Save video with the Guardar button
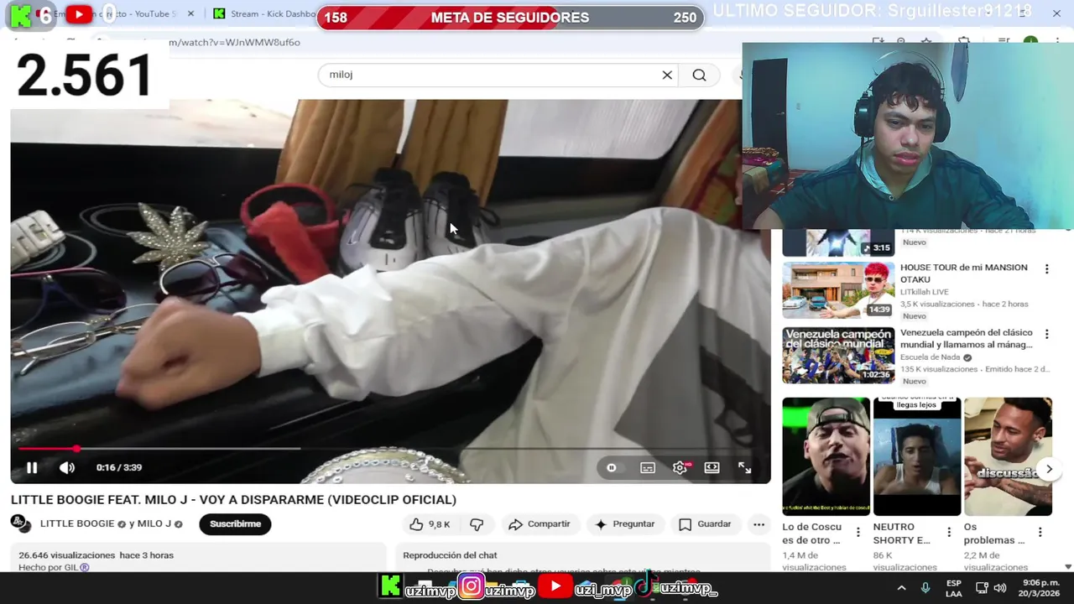 [705, 524]
